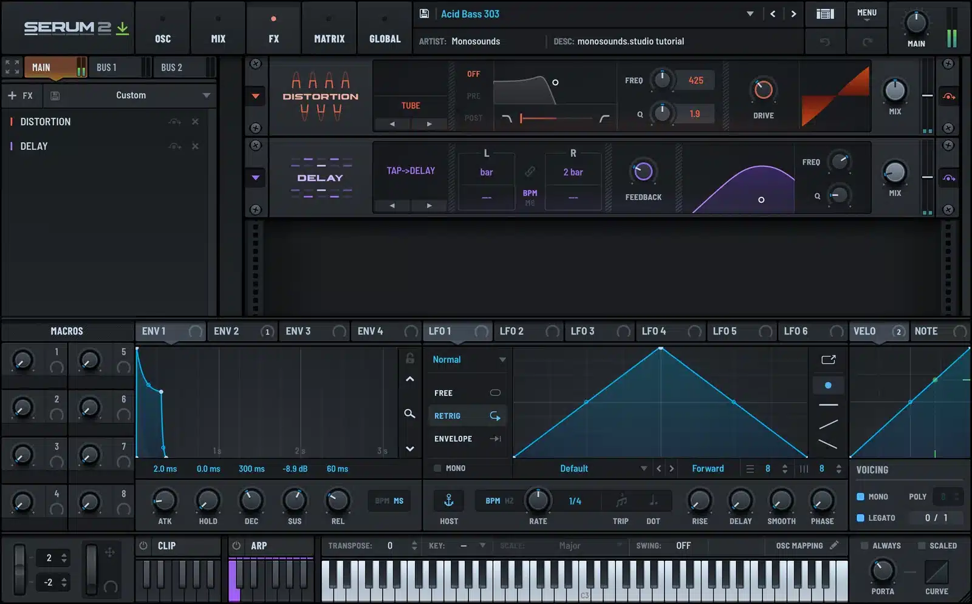Switch to the MATRIX tab
This screenshot has width=972, height=604.
(329, 29)
